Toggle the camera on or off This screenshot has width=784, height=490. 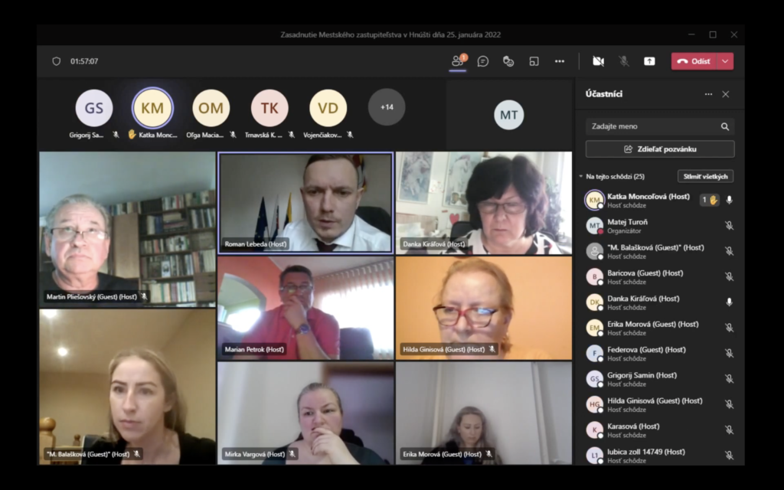coord(598,61)
